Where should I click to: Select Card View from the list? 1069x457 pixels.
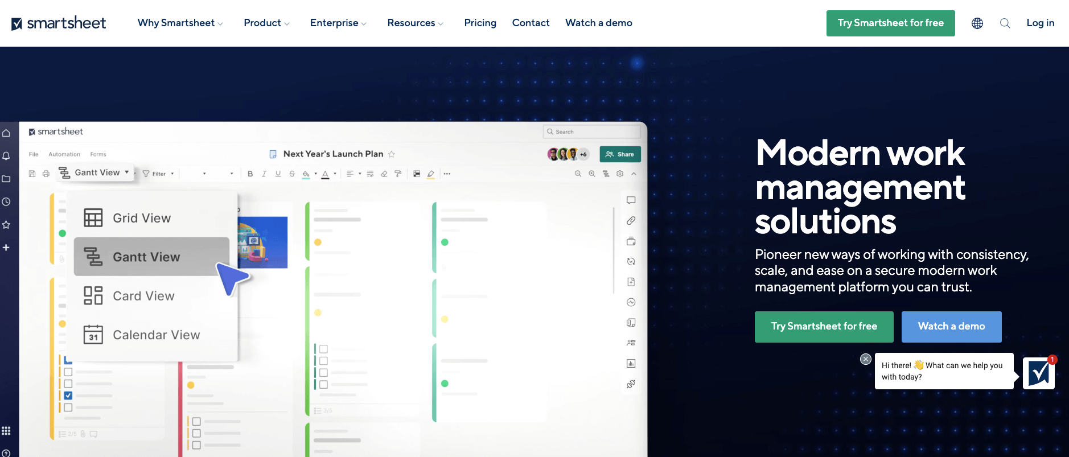pos(151,296)
